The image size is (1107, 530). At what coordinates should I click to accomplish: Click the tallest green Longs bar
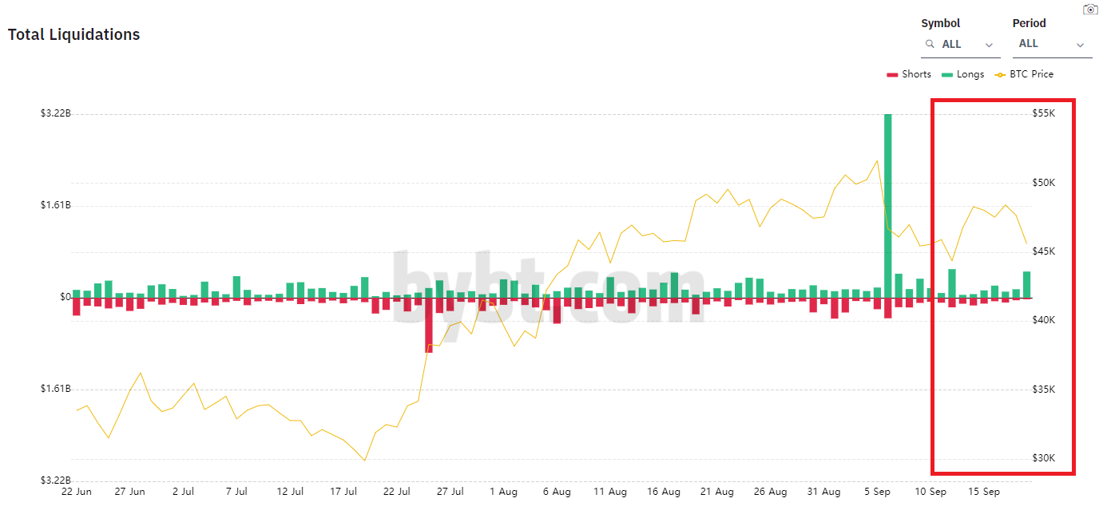887,206
